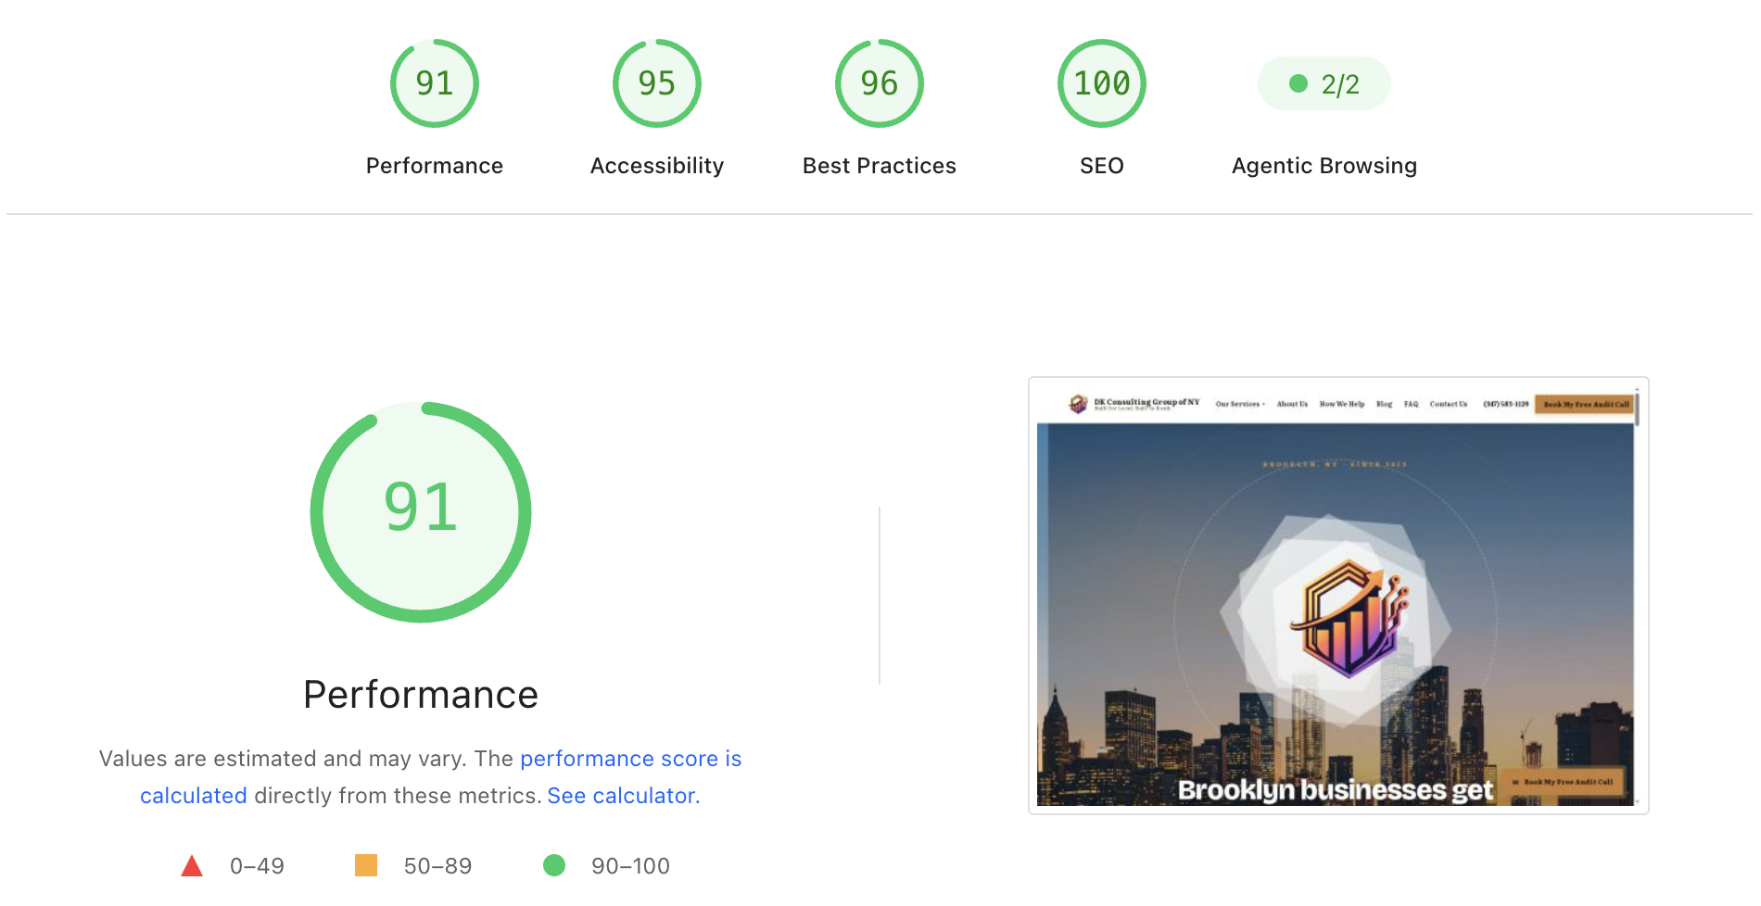Open the Agentic Browsing category label
Screen dimensions: 1761x906
pyautogui.click(x=1324, y=166)
